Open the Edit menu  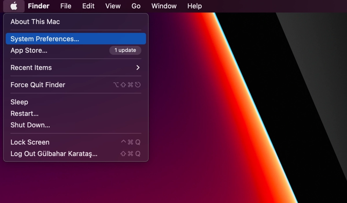[x=88, y=6]
